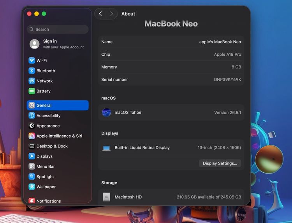Select Bluetooth in the sidebar

(x=58, y=71)
